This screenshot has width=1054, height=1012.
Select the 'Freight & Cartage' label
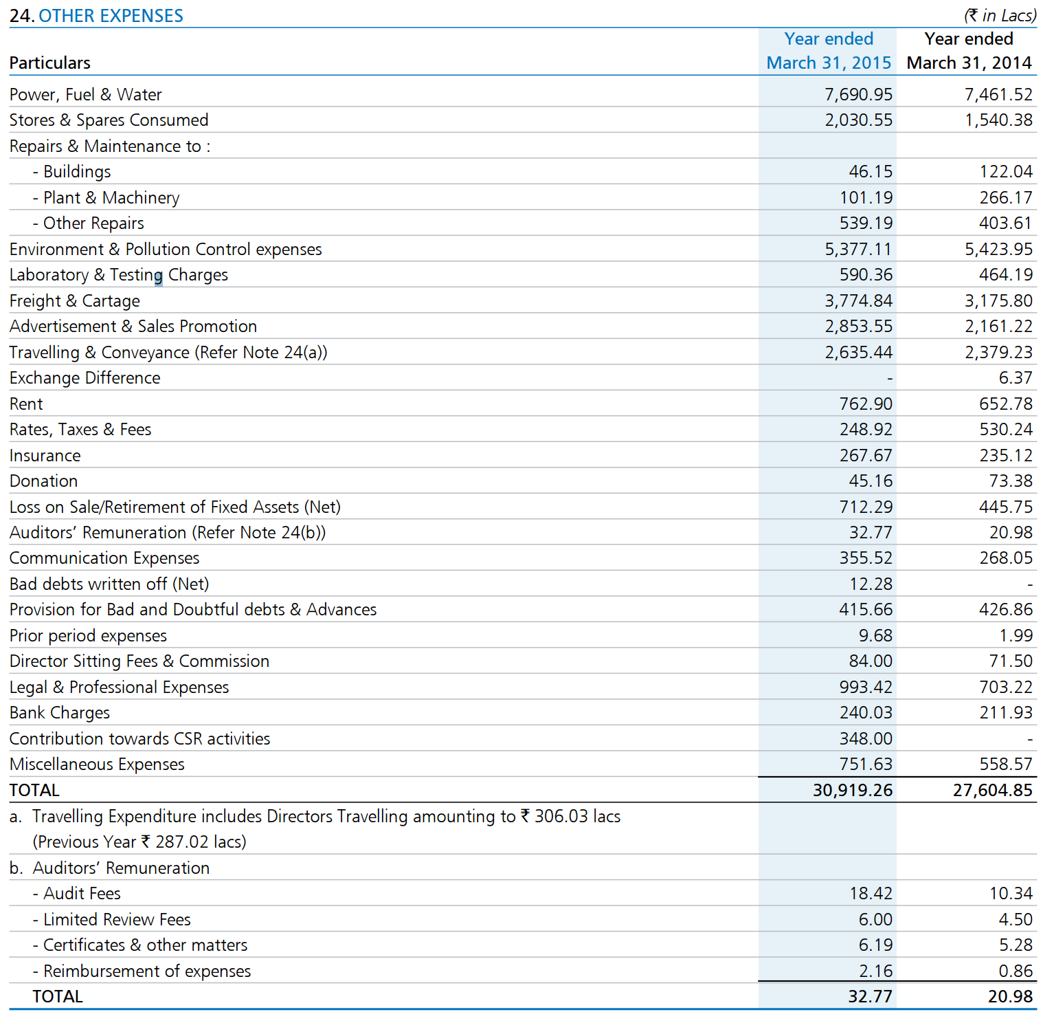pos(75,300)
